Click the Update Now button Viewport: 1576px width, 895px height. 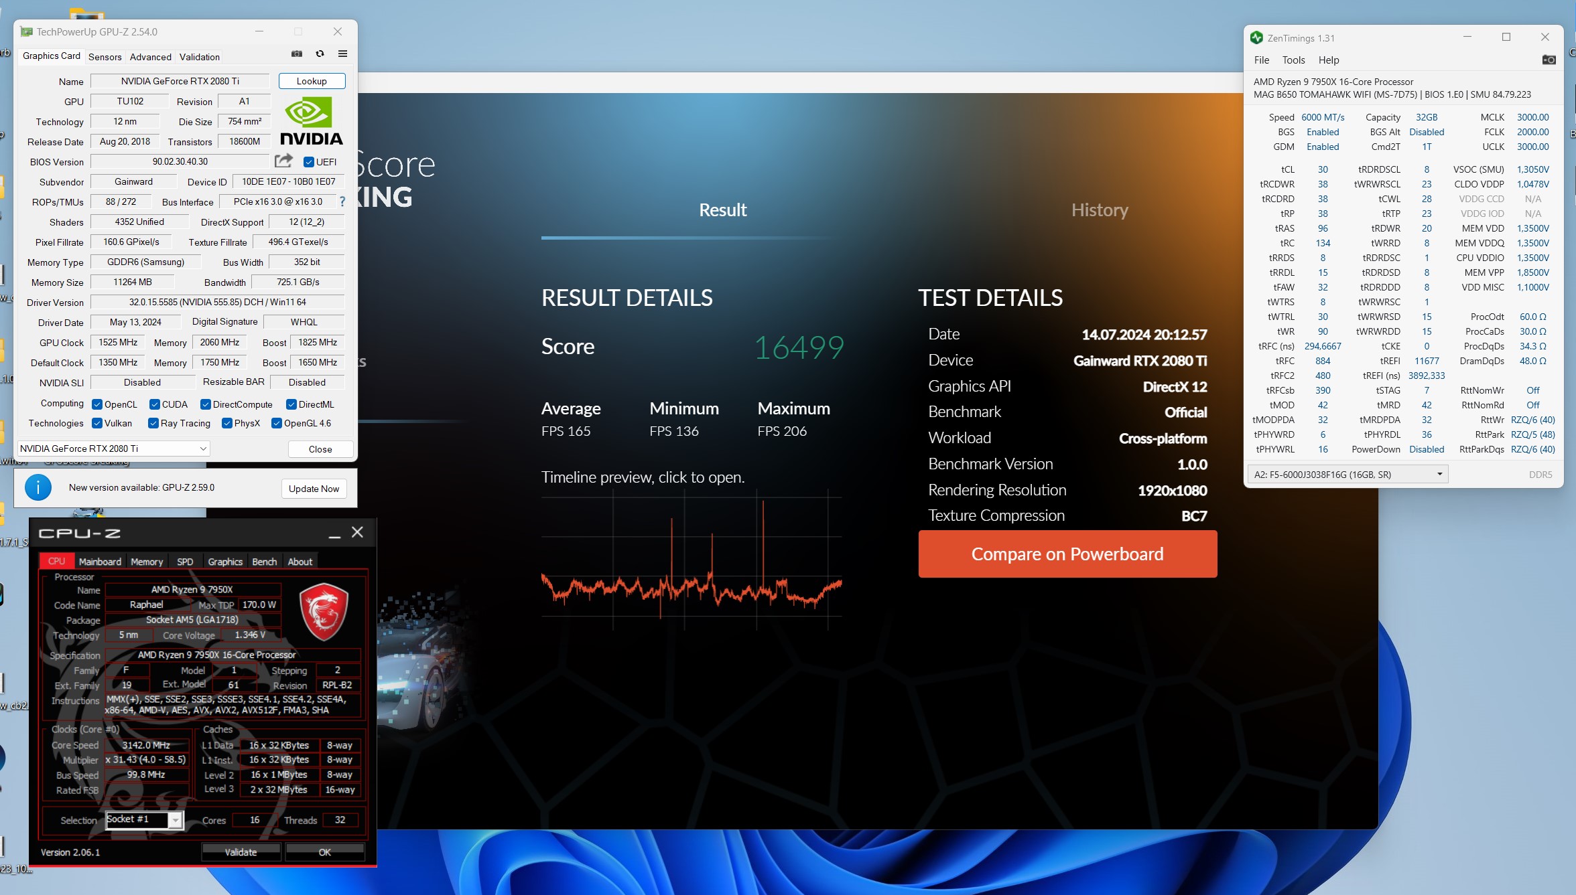coord(314,489)
